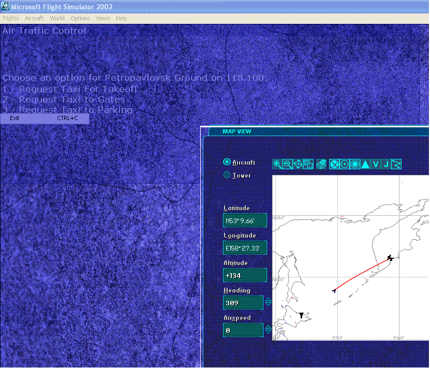Open the Views menu
This screenshot has width=430, height=368.
[103, 18]
